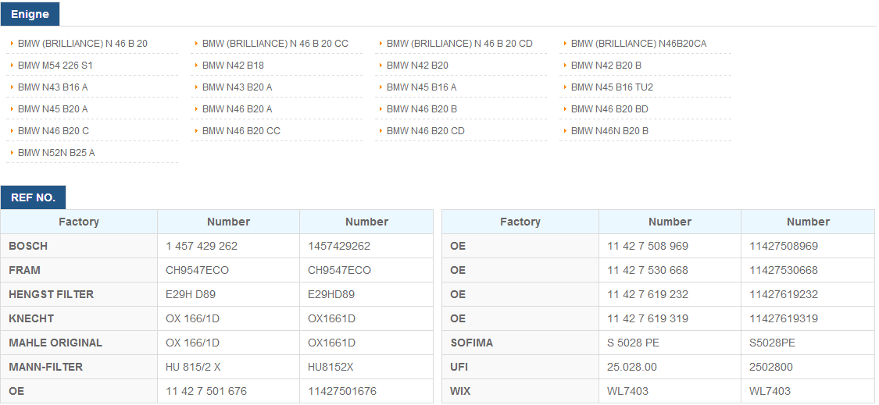Click compact OE number 11427530668
This screenshot has height=405, width=879.
[x=784, y=270]
